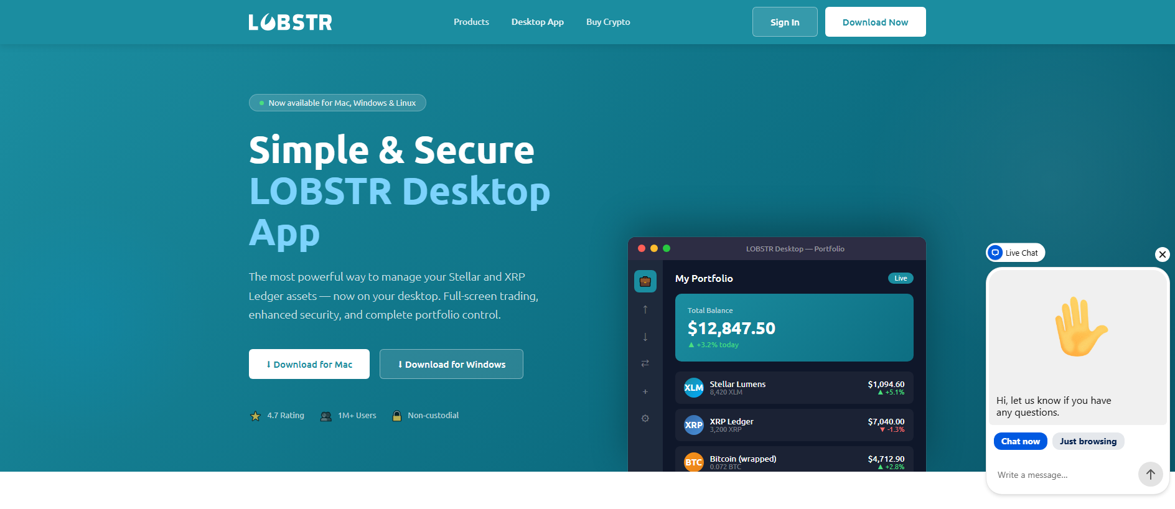
Task: Click the padlock icon beside Non-custodial
Action: (397, 416)
